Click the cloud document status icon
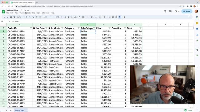This screenshot has width=200, height=112. point(28,10)
